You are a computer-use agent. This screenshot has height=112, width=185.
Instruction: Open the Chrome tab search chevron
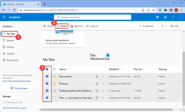pos(159,3)
